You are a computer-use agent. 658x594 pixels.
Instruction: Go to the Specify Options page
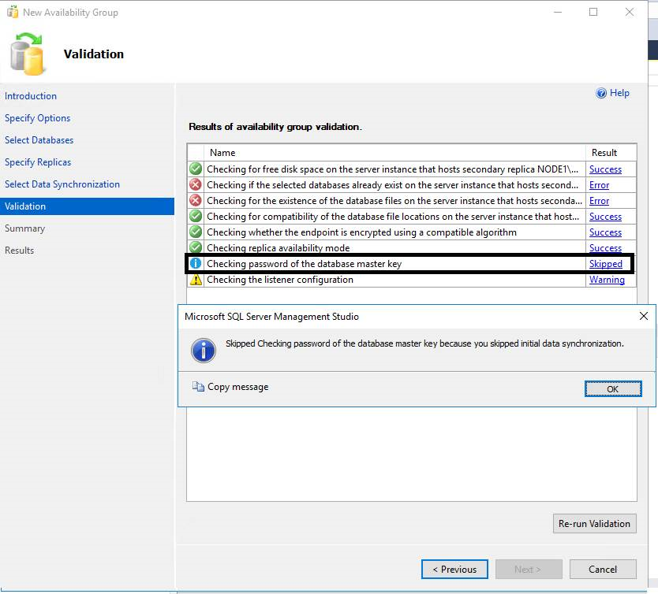(37, 118)
